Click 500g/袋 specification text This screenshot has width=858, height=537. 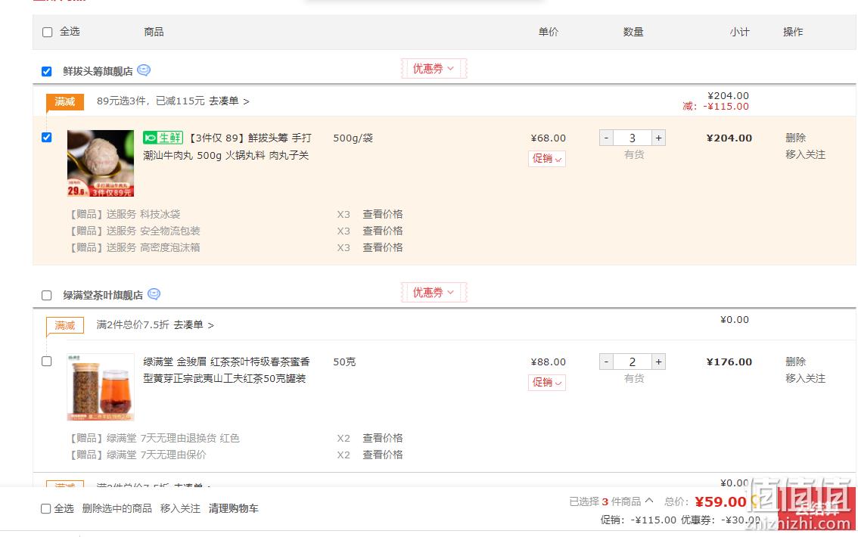[x=353, y=138]
